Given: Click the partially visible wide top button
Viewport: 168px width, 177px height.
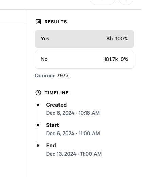Looking at the screenshot, I should tap(102, 2).
